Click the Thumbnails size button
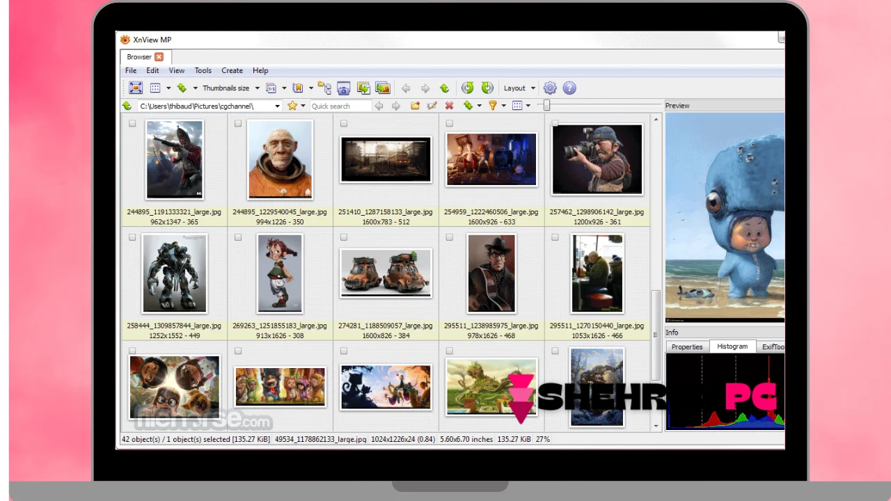The width and height of the screenshot is (891, 501). pos(226,88)
